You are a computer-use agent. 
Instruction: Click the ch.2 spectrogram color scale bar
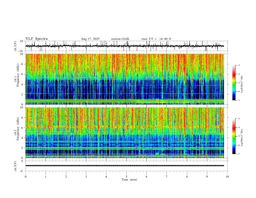coord(234,136)
